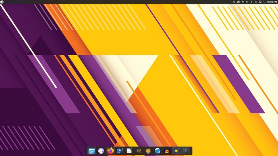Image resolution: width=278 pixels, height=156 pixels.
Task: Toggle the Bluetooth tray icon
Action: coord(251,2)
